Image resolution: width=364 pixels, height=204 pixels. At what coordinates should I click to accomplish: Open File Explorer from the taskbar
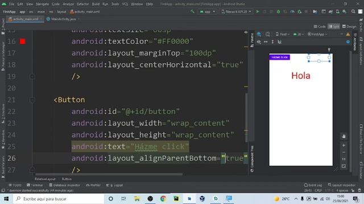pos(137,199)
